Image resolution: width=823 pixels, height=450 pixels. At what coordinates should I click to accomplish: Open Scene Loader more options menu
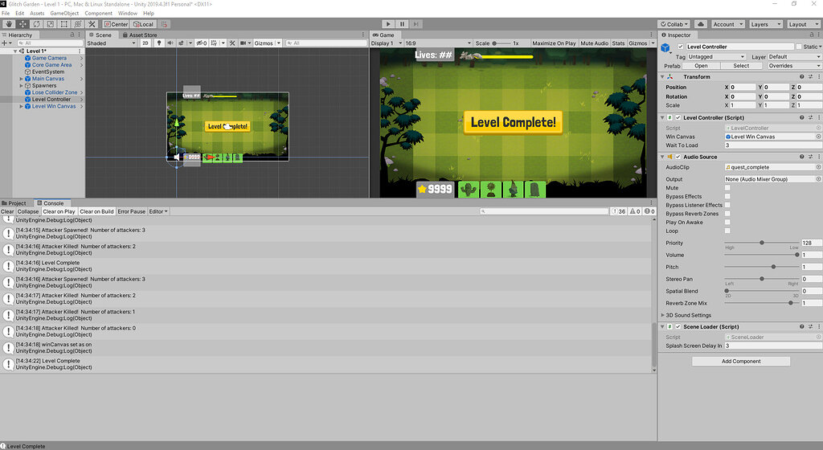(x=819, y=327)
